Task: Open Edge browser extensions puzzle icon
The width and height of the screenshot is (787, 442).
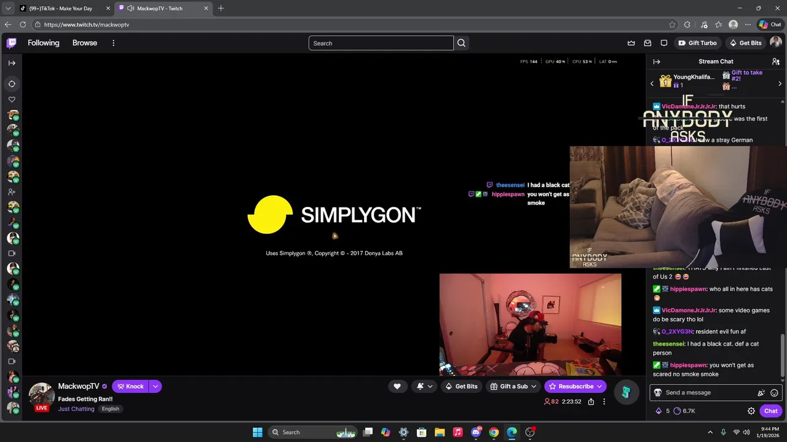Action: (x=687, y=25)
